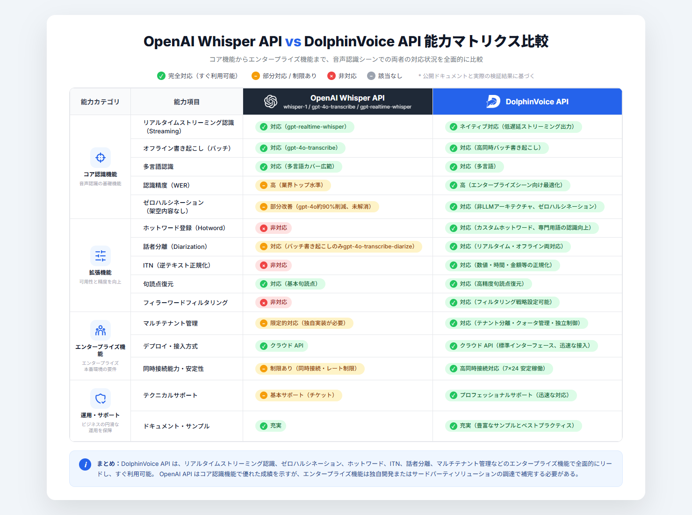Click green check in OpenAI 充実 badge
Image resolution: width=692 pixels, height=515 pixels.
point(264,426)
